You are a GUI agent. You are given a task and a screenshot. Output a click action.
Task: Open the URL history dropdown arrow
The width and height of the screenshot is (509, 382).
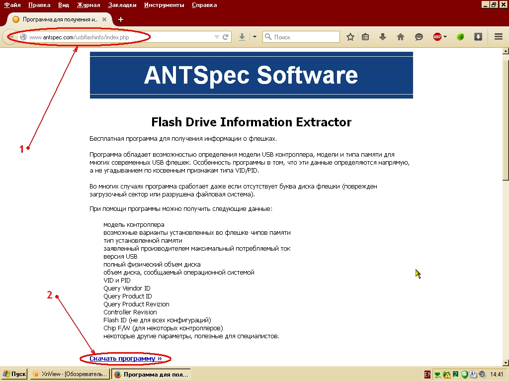(217, 37)
